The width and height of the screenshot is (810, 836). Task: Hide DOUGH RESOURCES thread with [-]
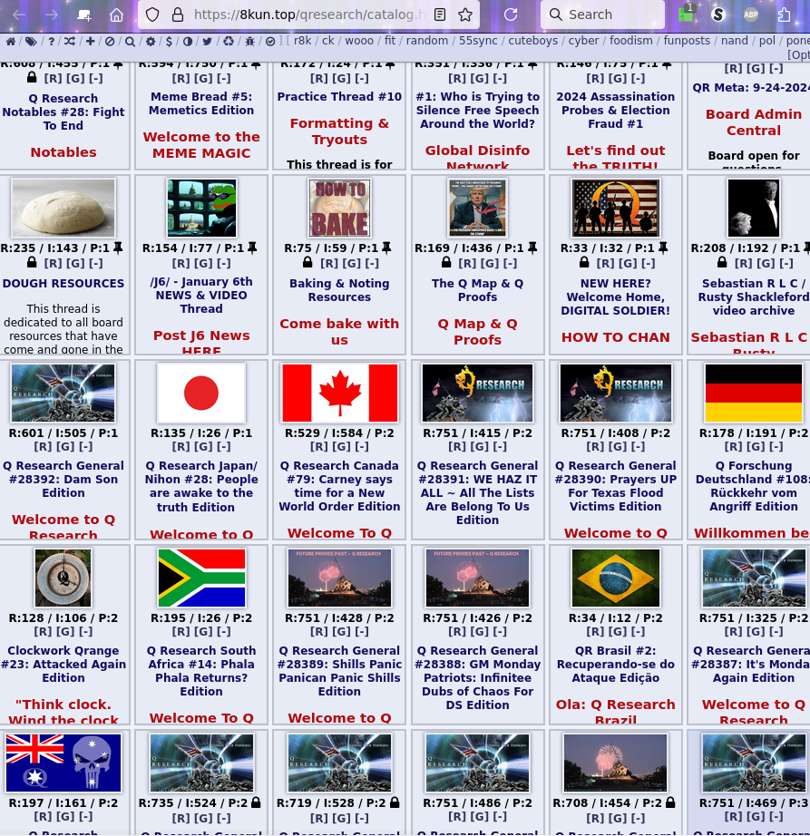pyautogui.click(x=96, y=263)
